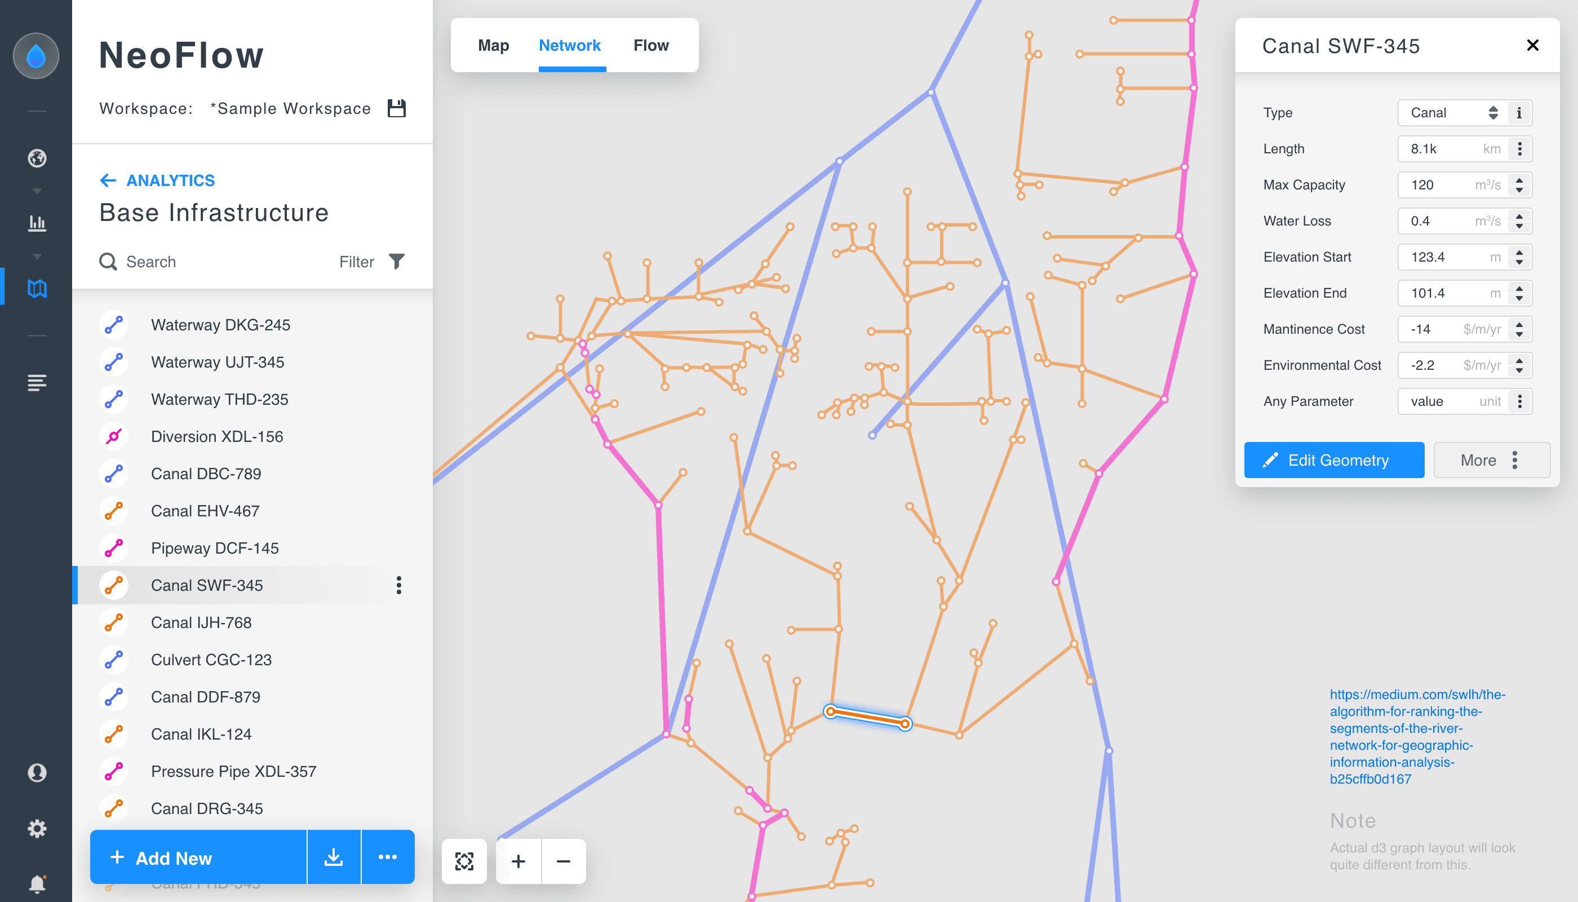Viewport: 1578px width, 902px height.
Task: Select Canal DDF-879 in the list
Action: (252, 696)
